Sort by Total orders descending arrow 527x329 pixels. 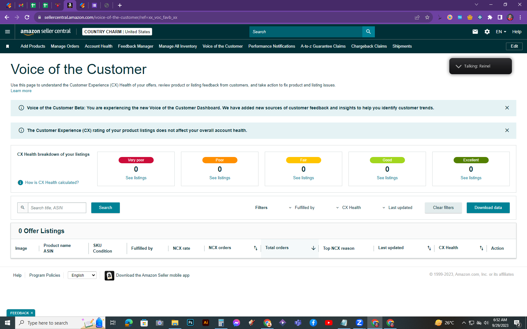pyautogui.click(x=313, y=248)
